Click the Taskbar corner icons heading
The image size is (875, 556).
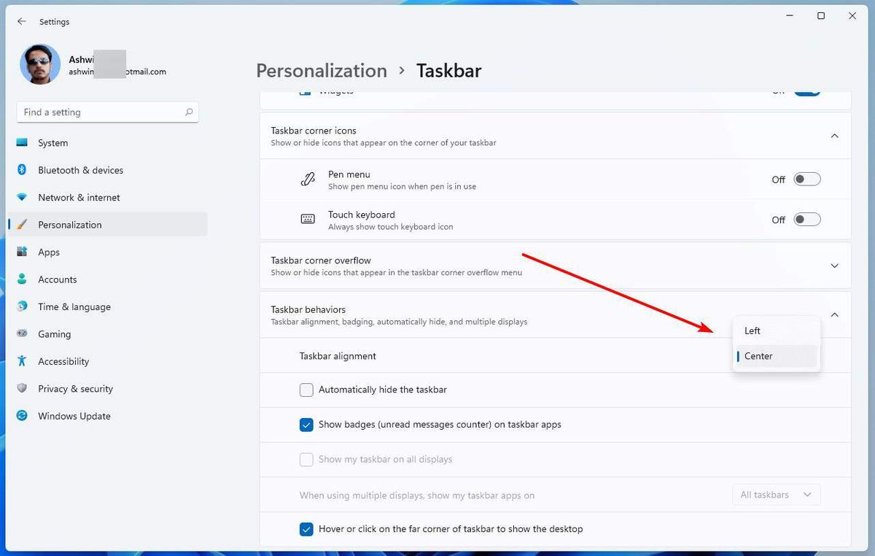click(314, 131)
